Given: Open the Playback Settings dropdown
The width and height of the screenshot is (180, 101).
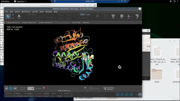Looking at the screenshot, I should [109, 88].
